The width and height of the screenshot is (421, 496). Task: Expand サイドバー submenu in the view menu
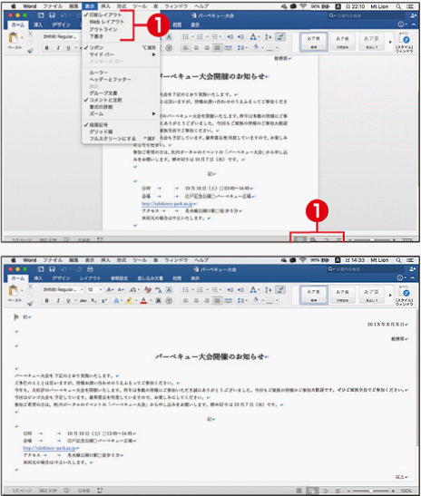pyautogui.click(x=121, y=54)
